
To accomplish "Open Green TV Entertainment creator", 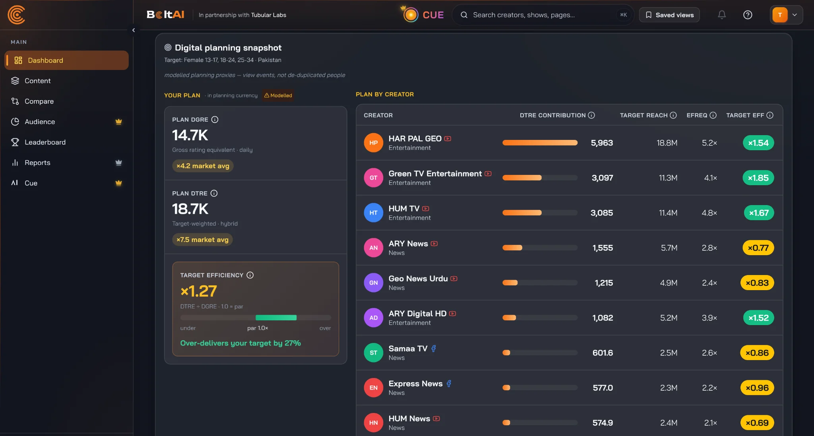I will tap(435, 174).
